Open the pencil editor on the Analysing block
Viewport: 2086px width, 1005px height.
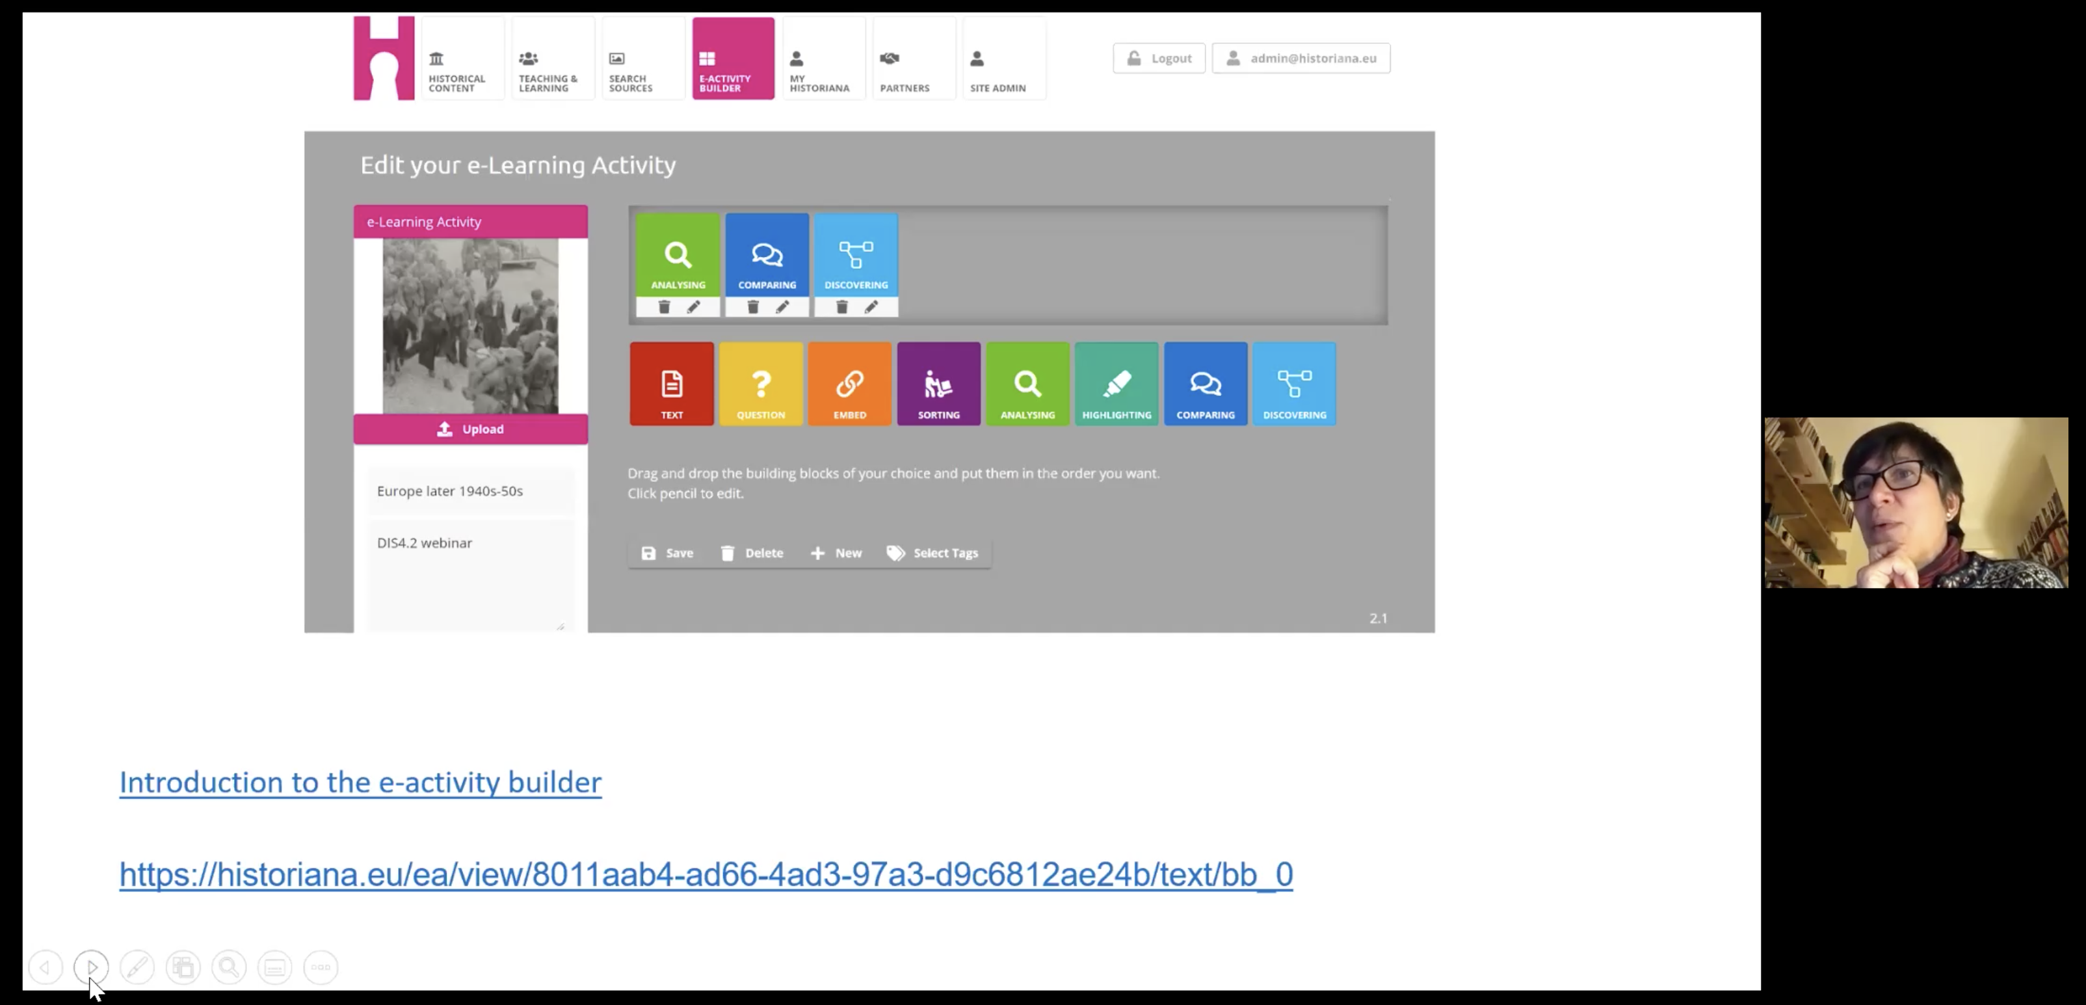click(x=693, y=307)
